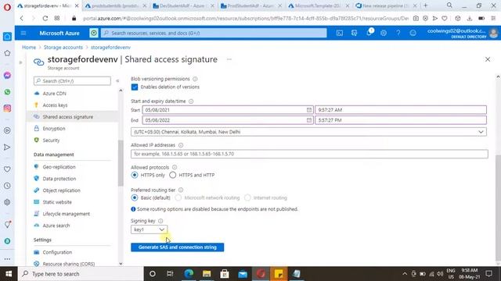Select the HTTPS only protocol option
Viewport: 501px width, 281px height.
click(135, 175)
